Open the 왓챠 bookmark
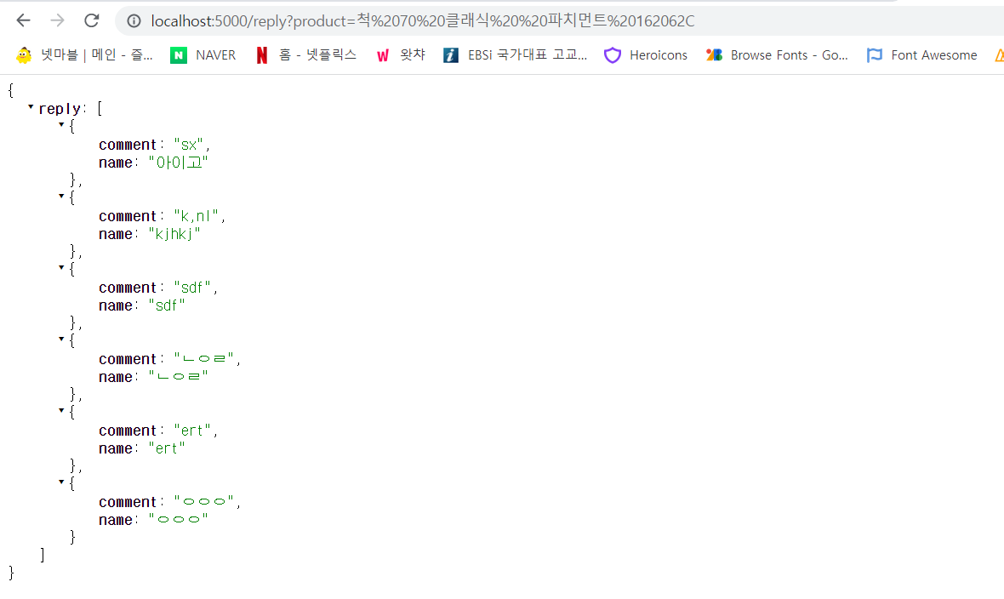 tap(401, 55)
